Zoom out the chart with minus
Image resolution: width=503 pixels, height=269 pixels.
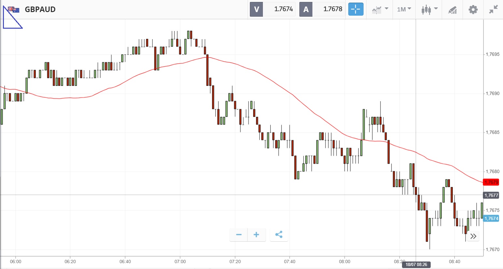pyautogui.click(x=239, y=235)
